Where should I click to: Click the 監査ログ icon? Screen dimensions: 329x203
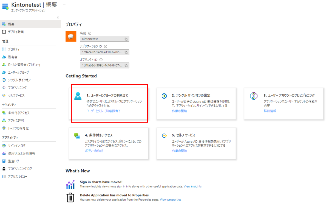coord(4,161)
